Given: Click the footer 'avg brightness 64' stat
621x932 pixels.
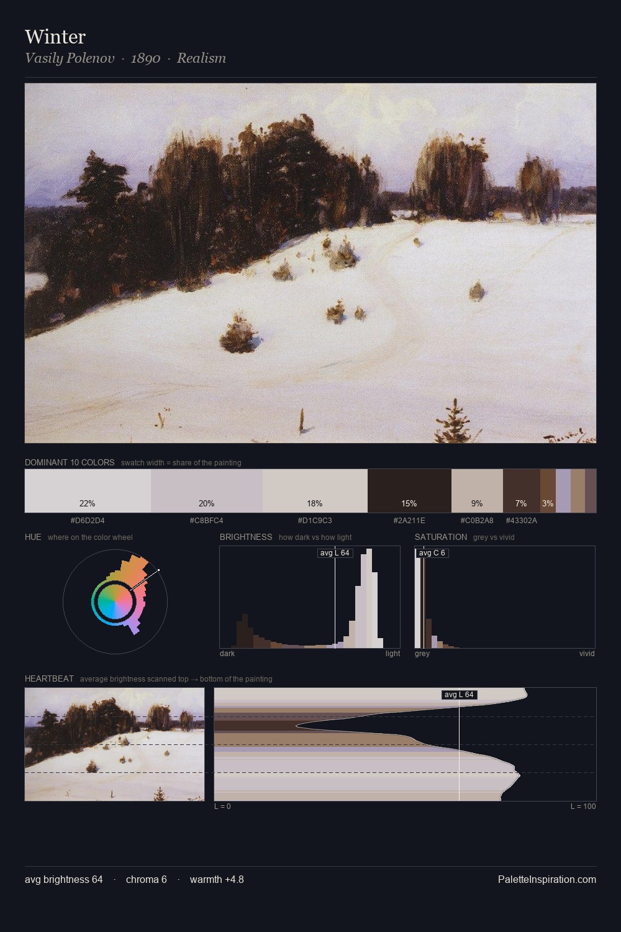Looking at the screenshot, I should click(64, 880).
